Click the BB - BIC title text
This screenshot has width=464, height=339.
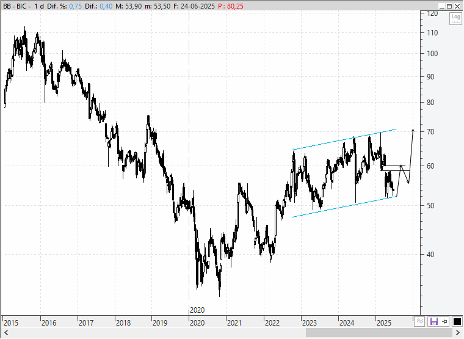click(x=15, y=6)
